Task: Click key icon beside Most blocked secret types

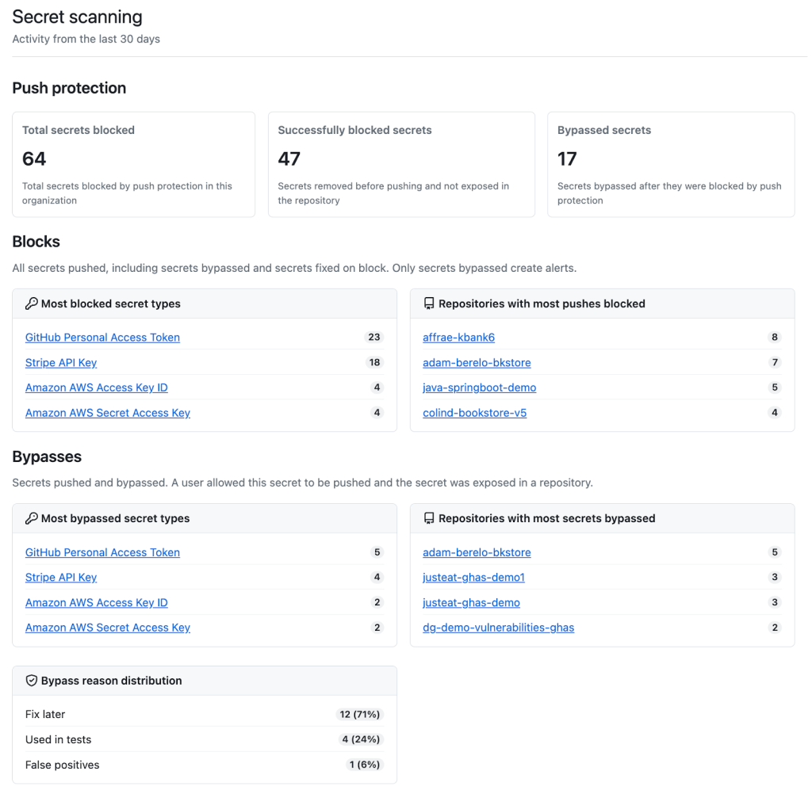Action: pos(32,303)
